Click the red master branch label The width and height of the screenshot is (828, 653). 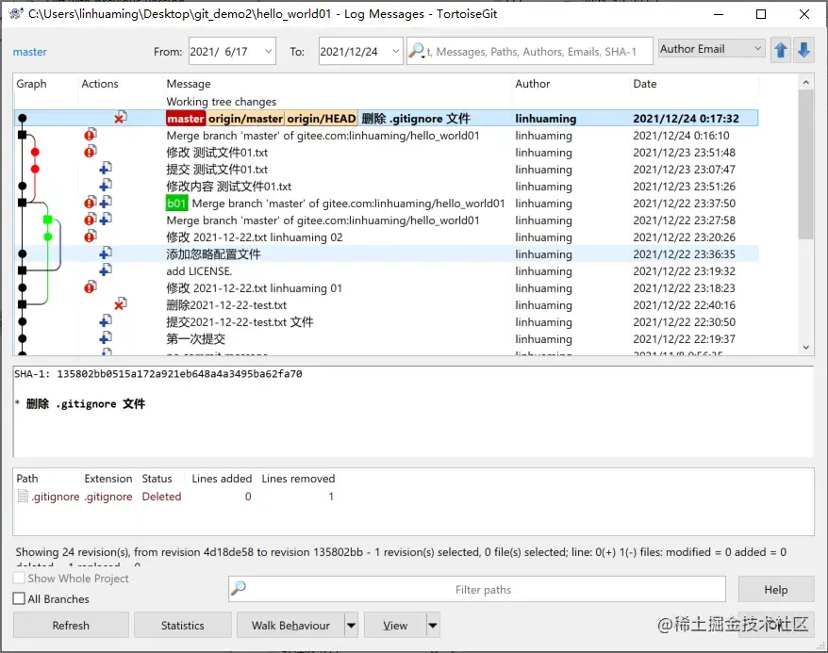tap(186, 118)
